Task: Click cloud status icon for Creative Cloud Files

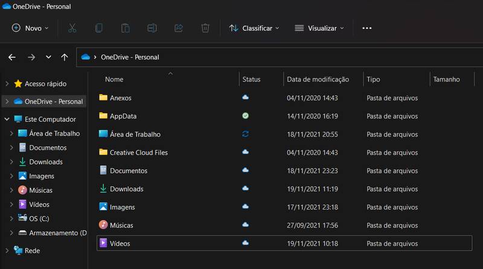Action: 245,152
